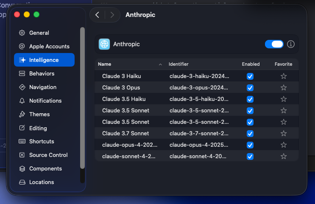
Task: Click the Navigation diamond arrow icon
Action: click(22, 87)
